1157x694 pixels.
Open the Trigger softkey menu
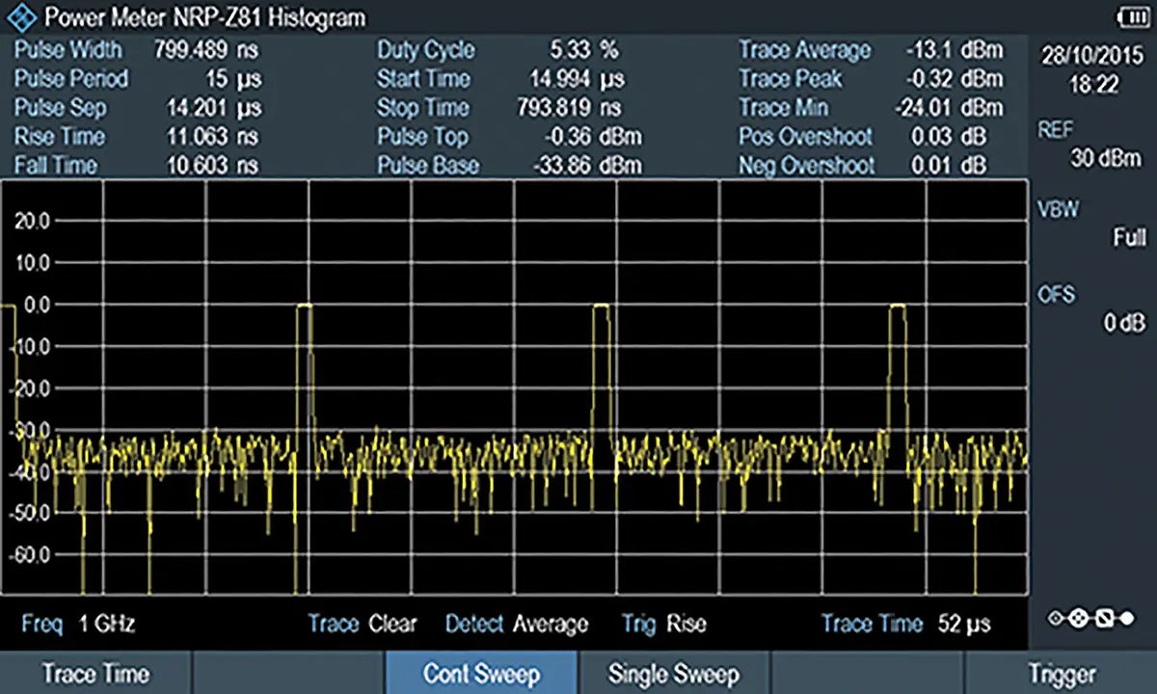click(1061, 674)
